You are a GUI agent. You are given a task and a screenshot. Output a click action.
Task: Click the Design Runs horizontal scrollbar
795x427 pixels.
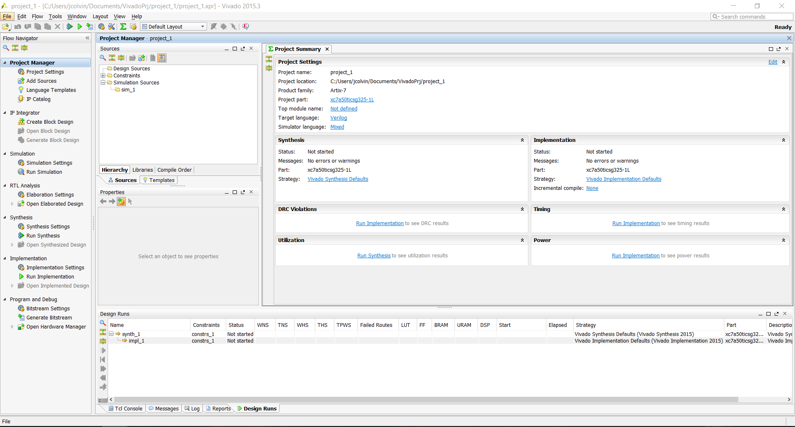(x=426, y=400)
